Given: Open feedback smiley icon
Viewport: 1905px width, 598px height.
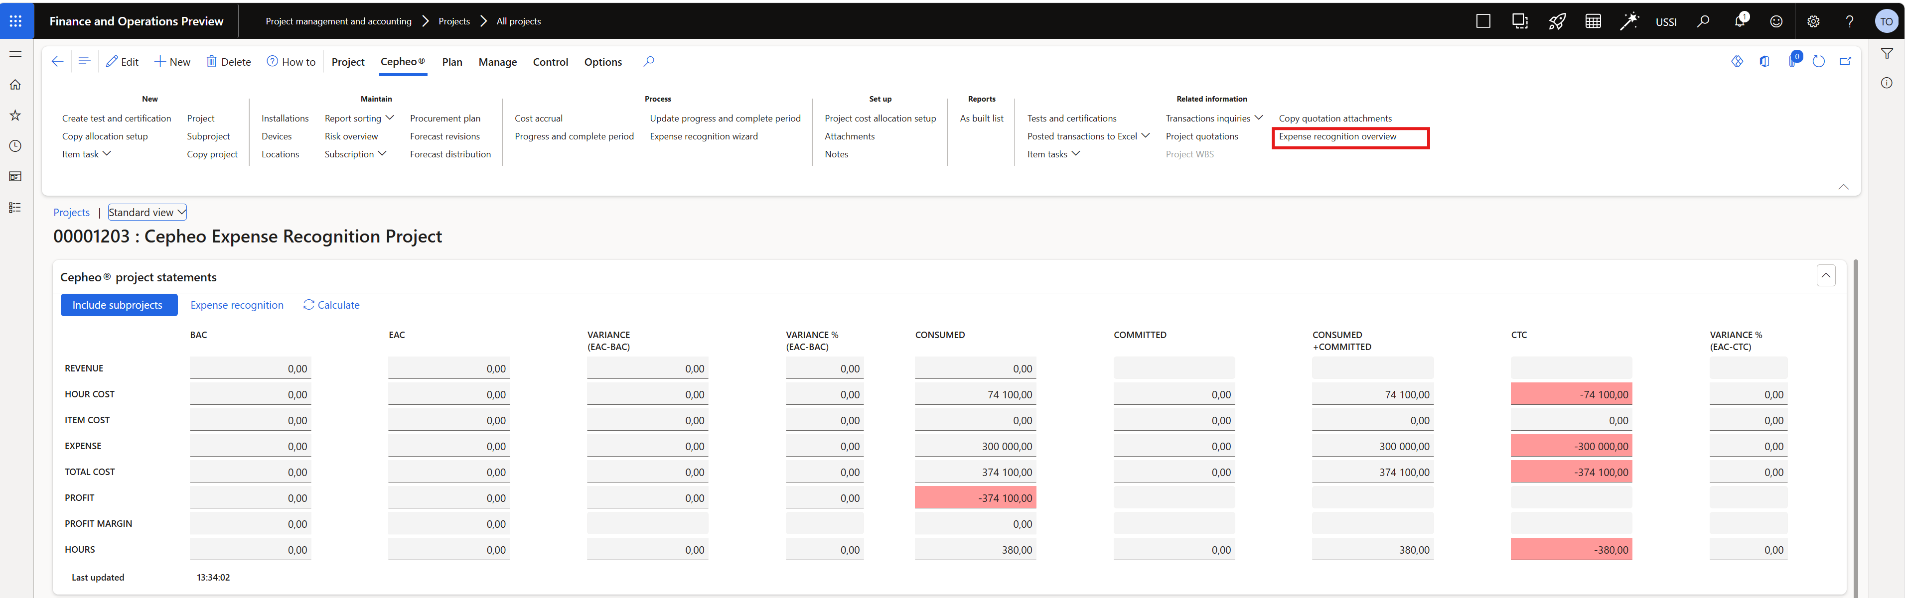Looking at the screenshot, I should point(1776,21).
